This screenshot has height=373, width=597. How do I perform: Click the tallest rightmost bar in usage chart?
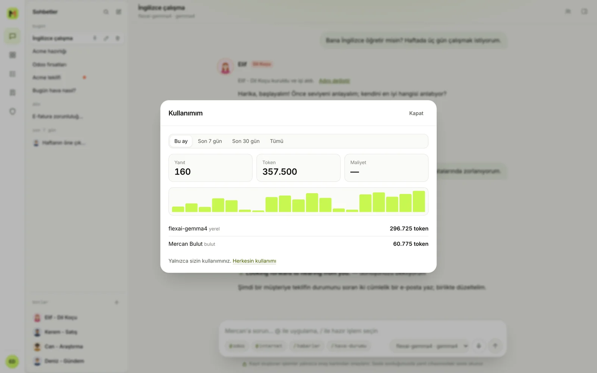419,201
